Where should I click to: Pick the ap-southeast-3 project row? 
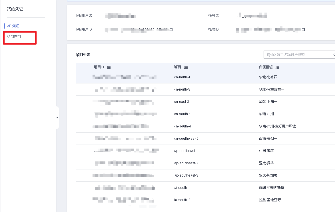186,175
